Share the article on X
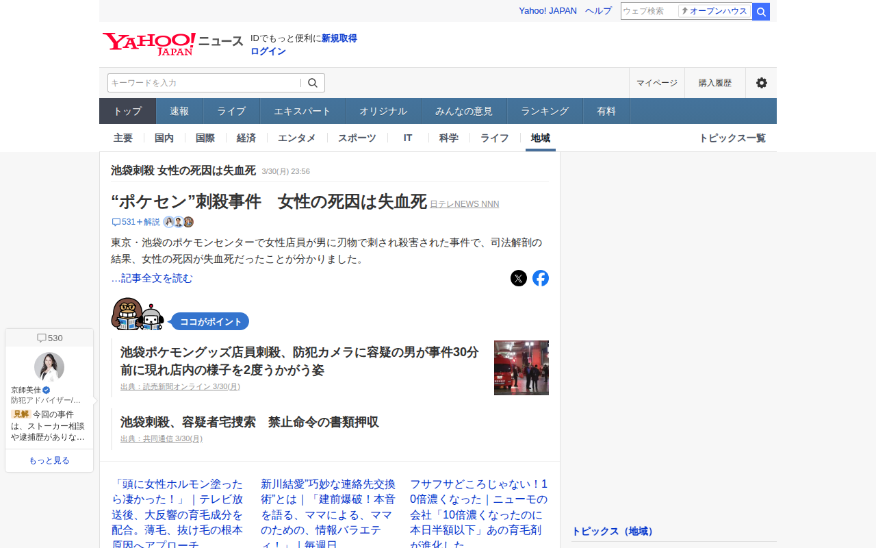This screenshot has height=548, width=876. coord(519,278)
